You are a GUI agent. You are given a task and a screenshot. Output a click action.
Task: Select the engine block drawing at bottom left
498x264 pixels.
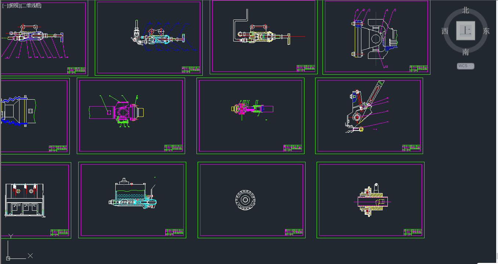click(25, 200)
